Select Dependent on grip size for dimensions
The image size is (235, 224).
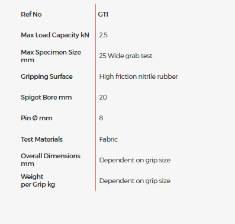135,160
